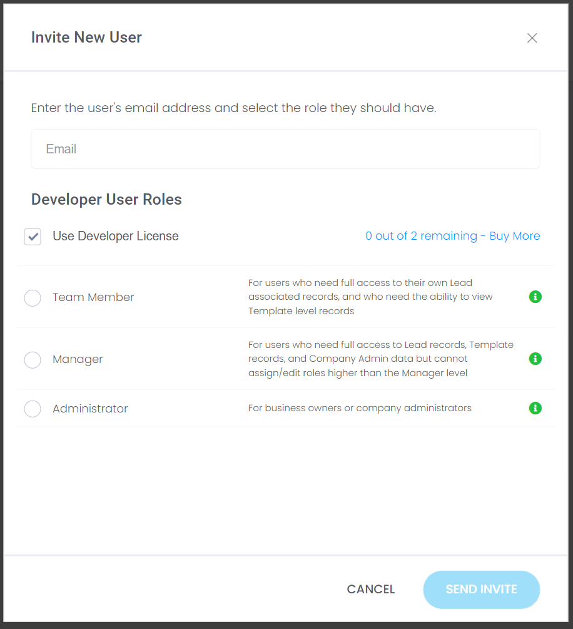The image size is (573, 629).
Task: Show info for the Manager role
Action: pyautogui.click(x=535, y=359)
